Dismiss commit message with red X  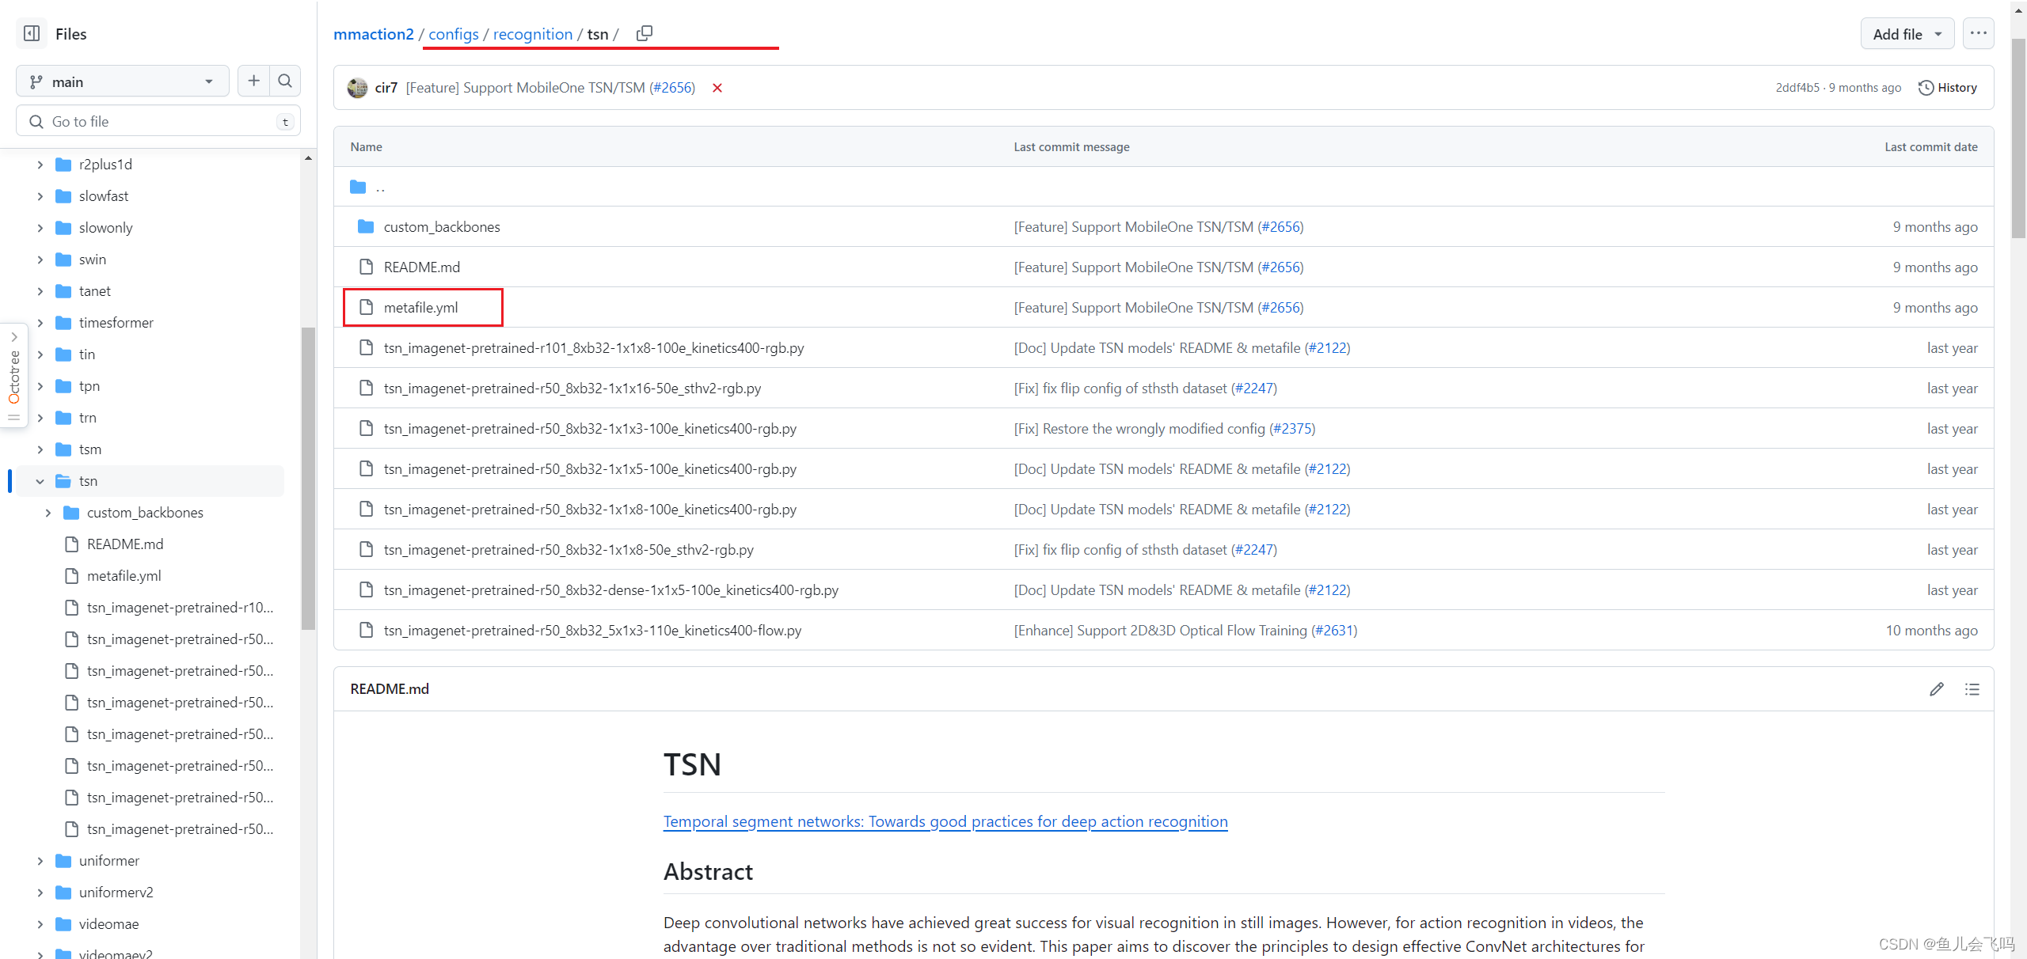click(x=717, y=88)
